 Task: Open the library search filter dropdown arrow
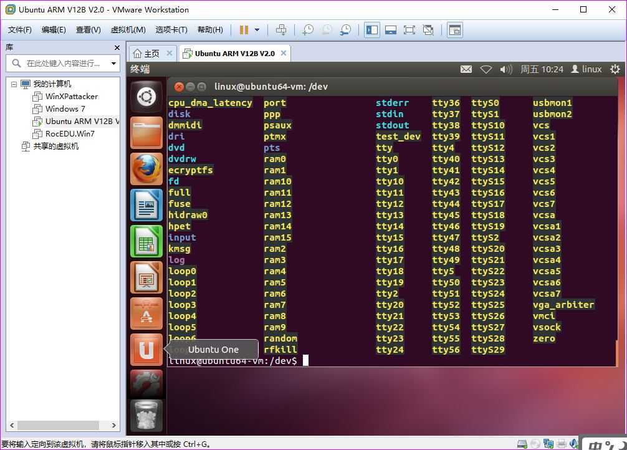[113, 63]
